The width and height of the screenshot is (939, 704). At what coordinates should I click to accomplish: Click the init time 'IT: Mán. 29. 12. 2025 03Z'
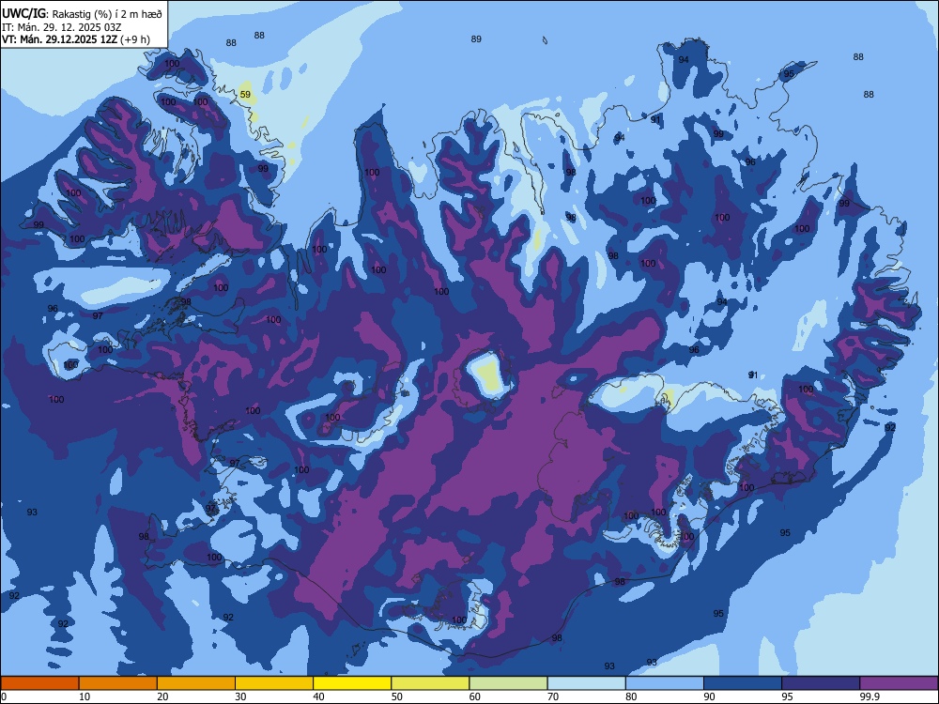click(62, 27)
